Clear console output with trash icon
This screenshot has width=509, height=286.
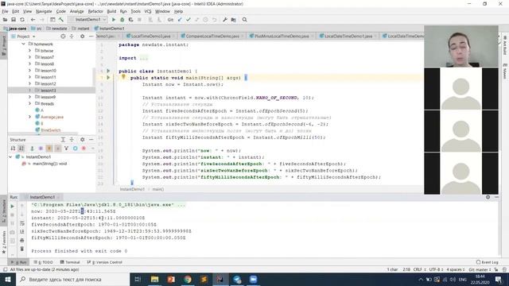(22, 249)
